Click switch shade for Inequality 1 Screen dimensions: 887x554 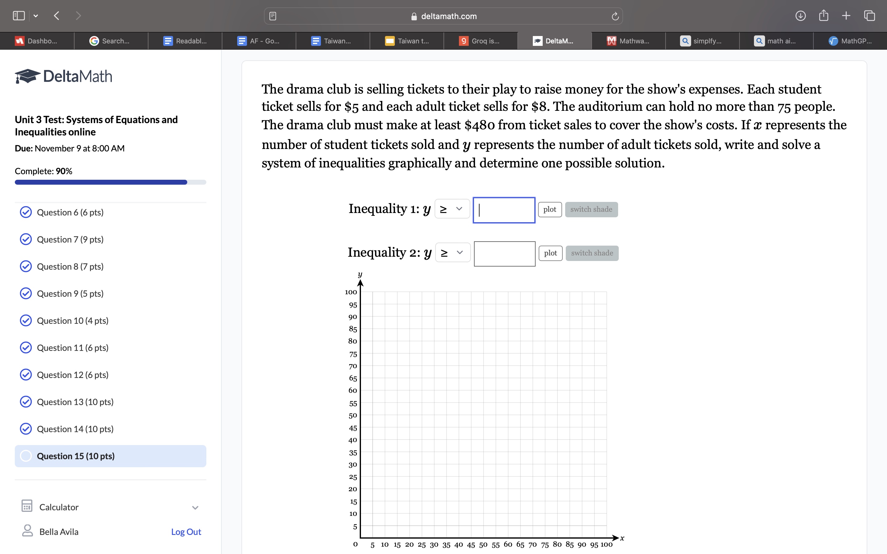pos(591,210)
